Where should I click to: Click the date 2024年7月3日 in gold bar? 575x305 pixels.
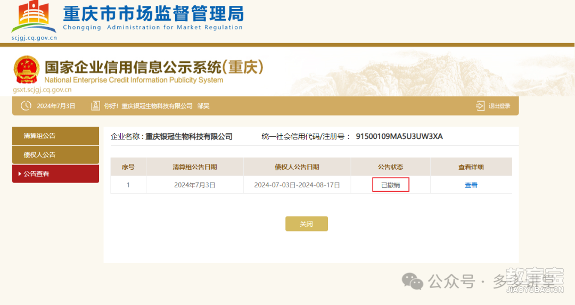click(x=56, y=106)
